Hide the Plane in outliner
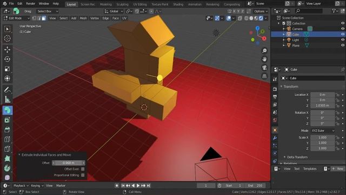Image resolution: width=346 pixels, height=195 pixels. click(342, 45)
